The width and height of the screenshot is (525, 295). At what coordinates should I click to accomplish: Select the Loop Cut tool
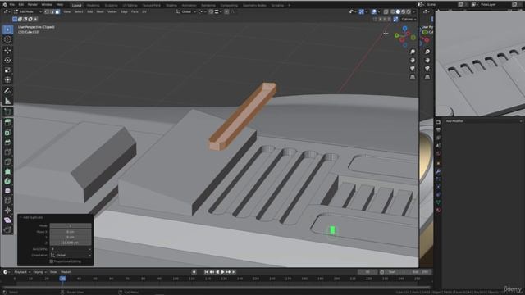coord(7,152)
